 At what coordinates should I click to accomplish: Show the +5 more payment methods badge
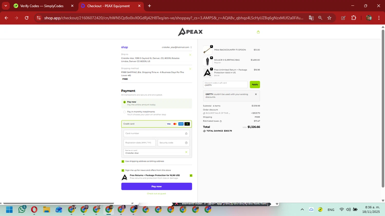(x=187, y=124)
